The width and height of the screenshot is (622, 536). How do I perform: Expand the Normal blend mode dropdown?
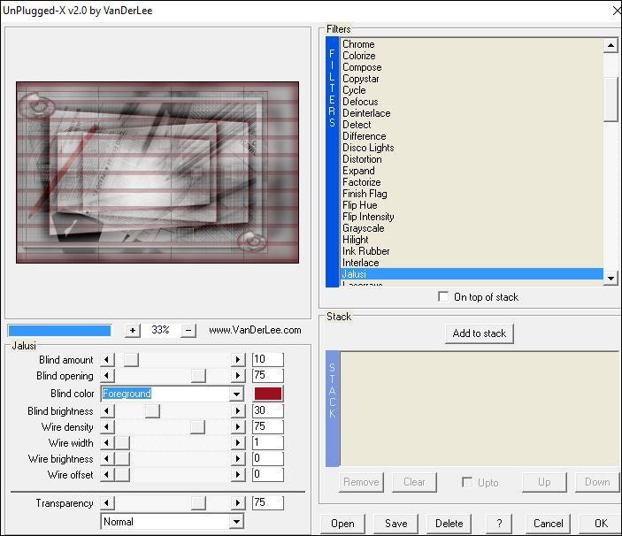pos(236,522)
